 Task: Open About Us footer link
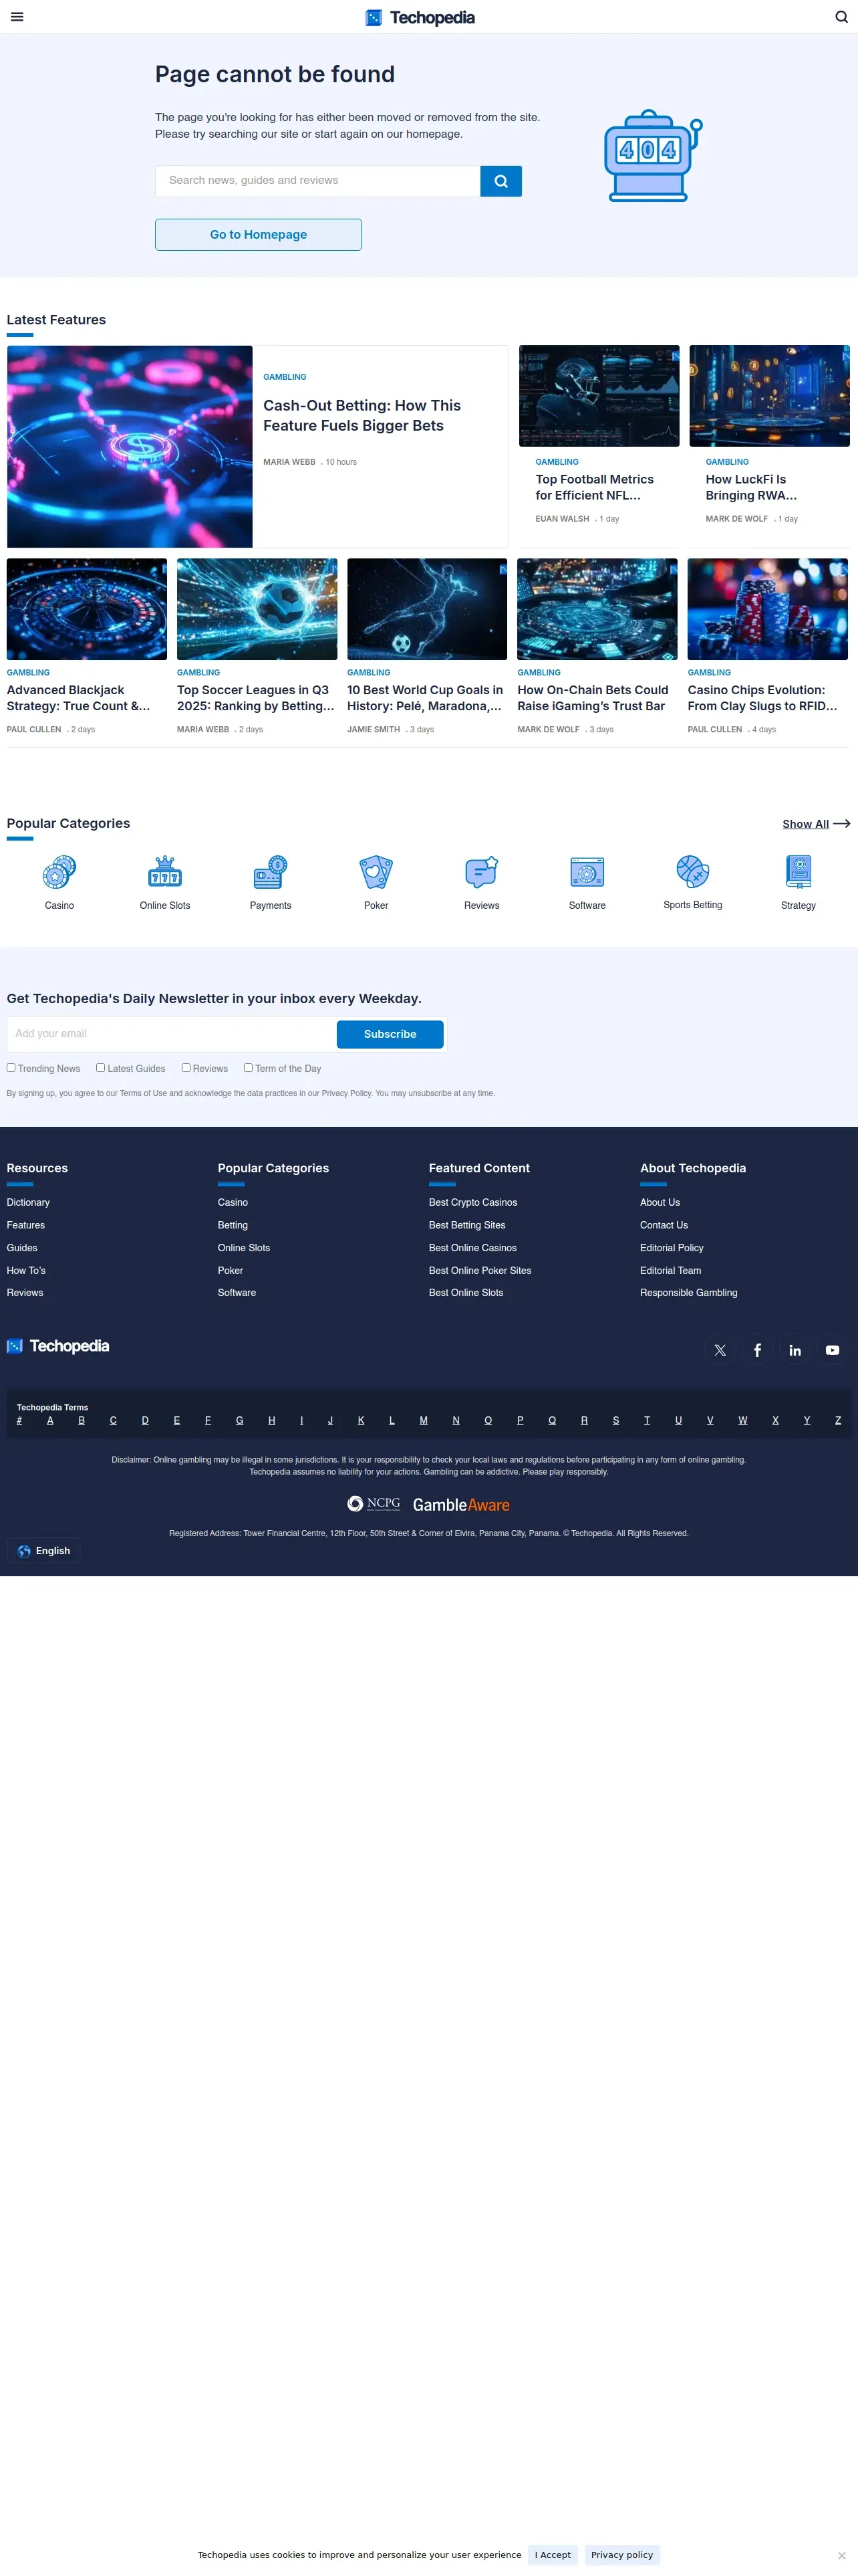coord(660,1203)
